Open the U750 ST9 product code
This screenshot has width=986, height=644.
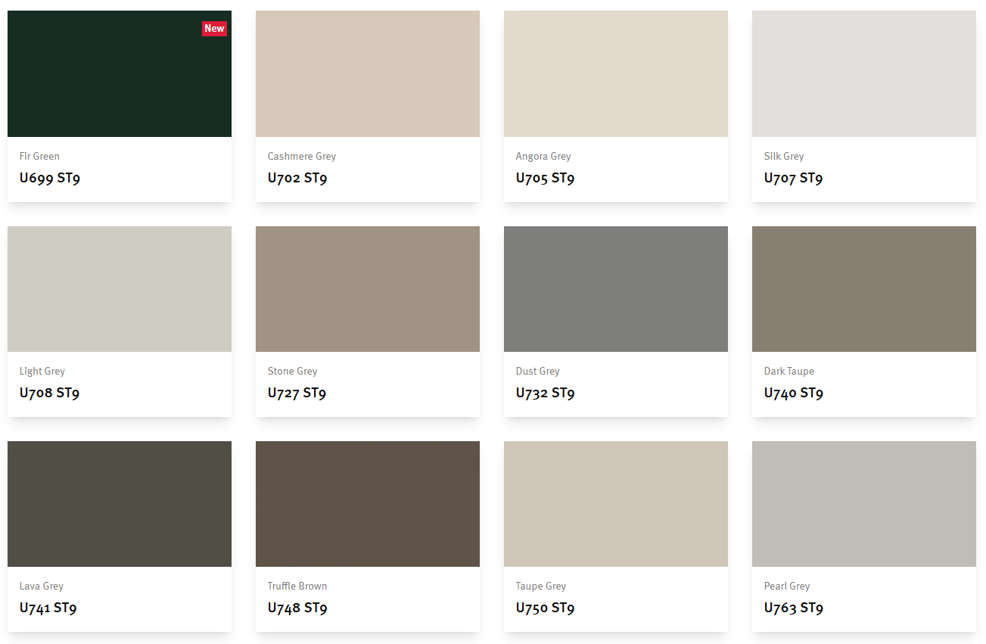546,608
